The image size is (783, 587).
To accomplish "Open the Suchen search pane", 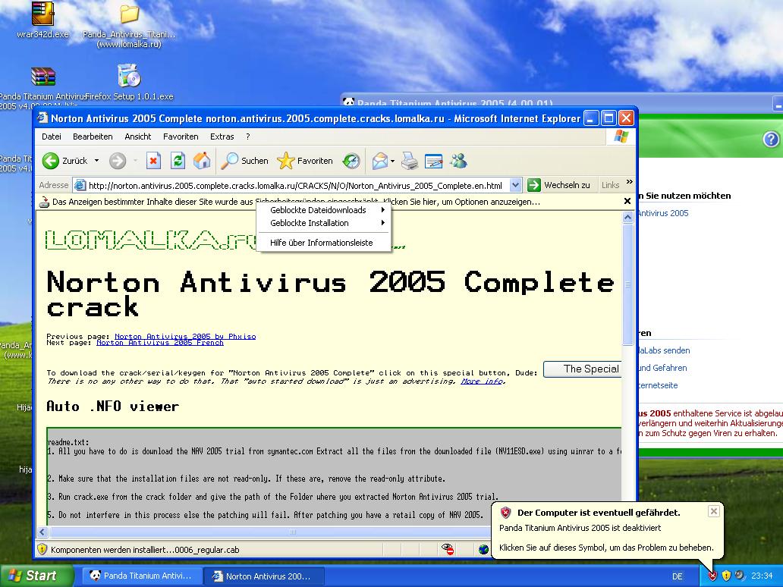I will [245, 161].
